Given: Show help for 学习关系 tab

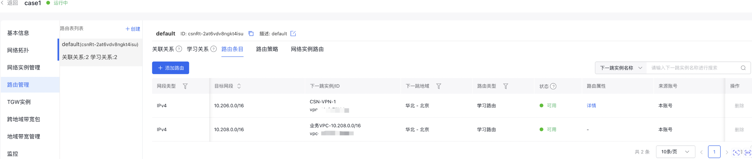Looking at the screenshot, I should [214, 49].
